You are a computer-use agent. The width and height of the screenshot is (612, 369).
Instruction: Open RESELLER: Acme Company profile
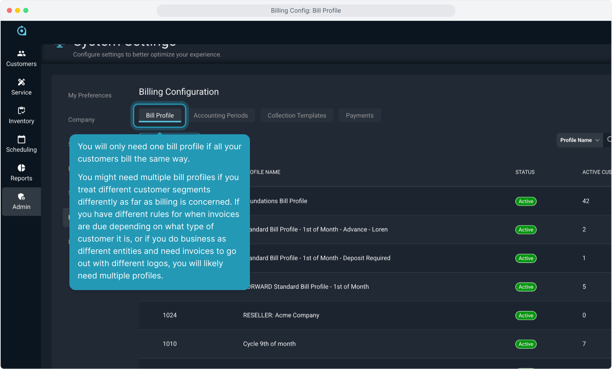click(281, 315)
